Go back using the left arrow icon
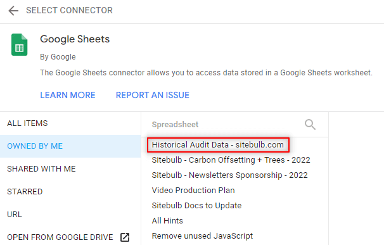384x245 pixels. point(13,11)
